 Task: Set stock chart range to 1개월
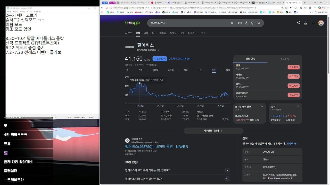(x=155, y=70)
